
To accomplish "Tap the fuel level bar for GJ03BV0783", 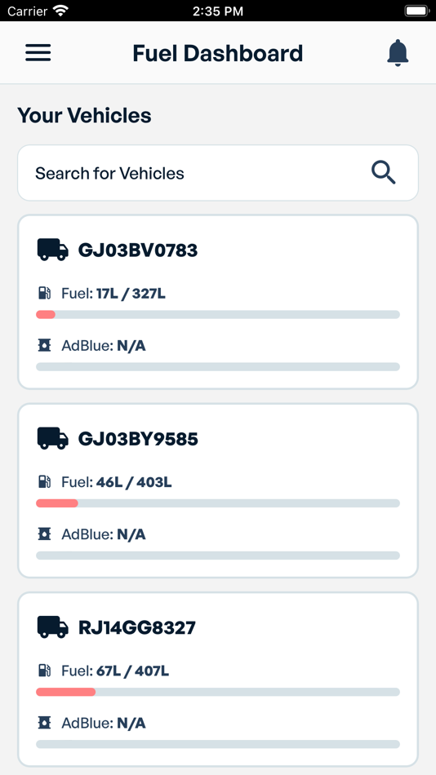I will coord(218,314).
